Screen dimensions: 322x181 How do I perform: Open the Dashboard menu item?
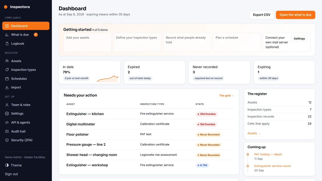tap(26, 26)
